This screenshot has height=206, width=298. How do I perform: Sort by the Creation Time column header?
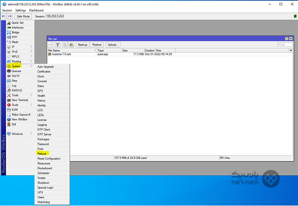[x=160, y=50]
